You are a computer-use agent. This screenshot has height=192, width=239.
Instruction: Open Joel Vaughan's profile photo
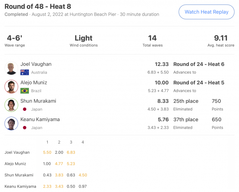[11, 68]
